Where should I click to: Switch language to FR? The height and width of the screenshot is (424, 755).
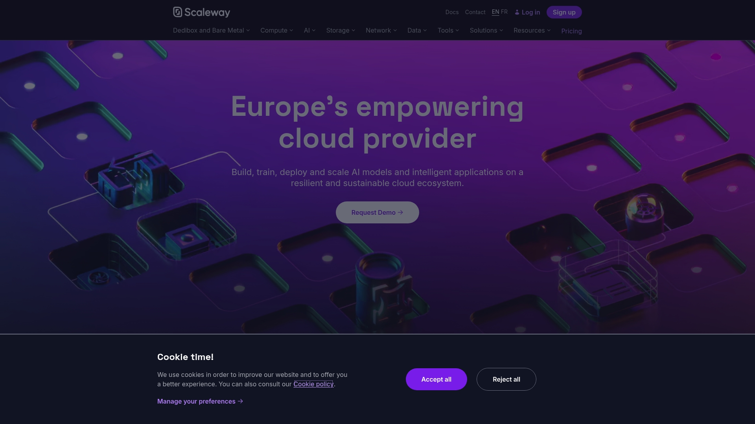tap(504, 11)
